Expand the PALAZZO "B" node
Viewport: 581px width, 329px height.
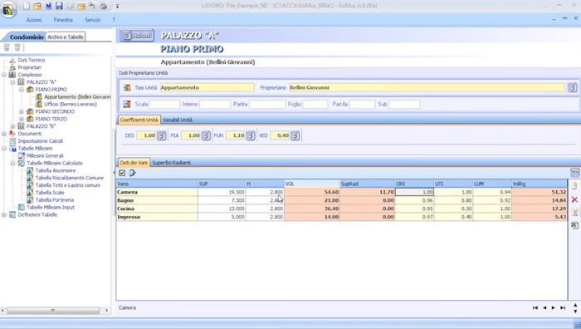click(x=12, y=126)
